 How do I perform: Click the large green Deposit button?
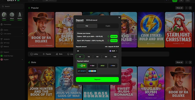point(97,80)
